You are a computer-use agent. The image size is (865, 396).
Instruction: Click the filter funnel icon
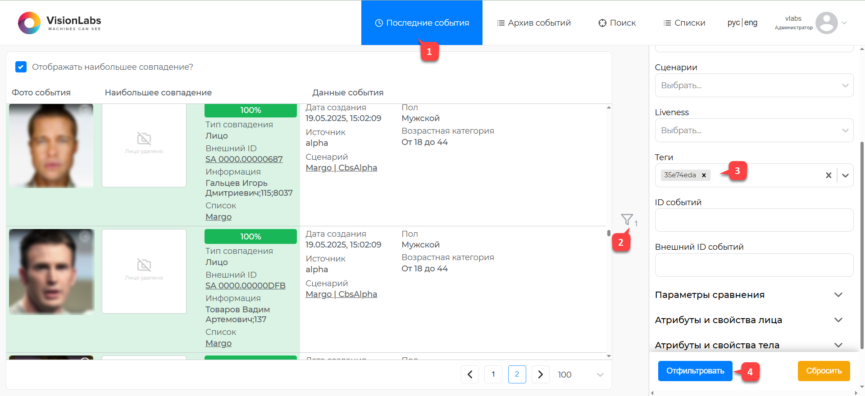pos(627,219)
